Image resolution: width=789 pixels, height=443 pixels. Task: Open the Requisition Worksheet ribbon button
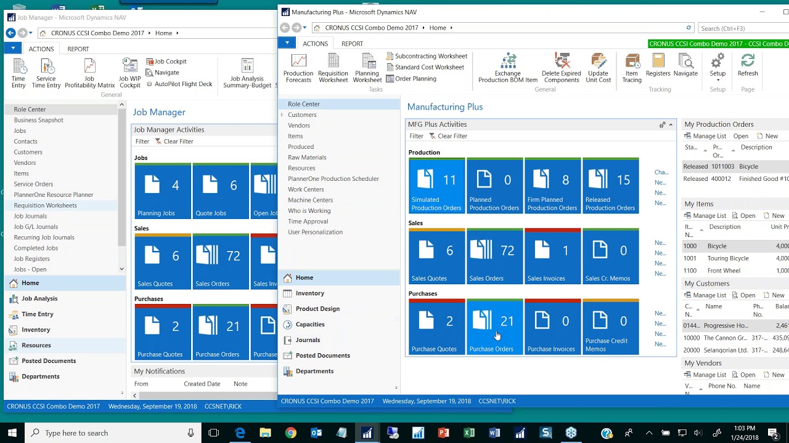(333, 68)
